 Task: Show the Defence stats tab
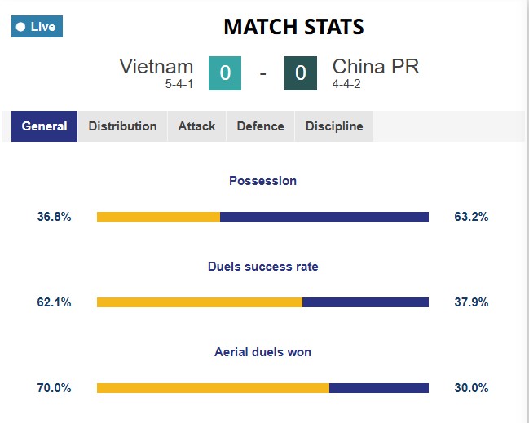pyautogui.click(x=260, y=126)
